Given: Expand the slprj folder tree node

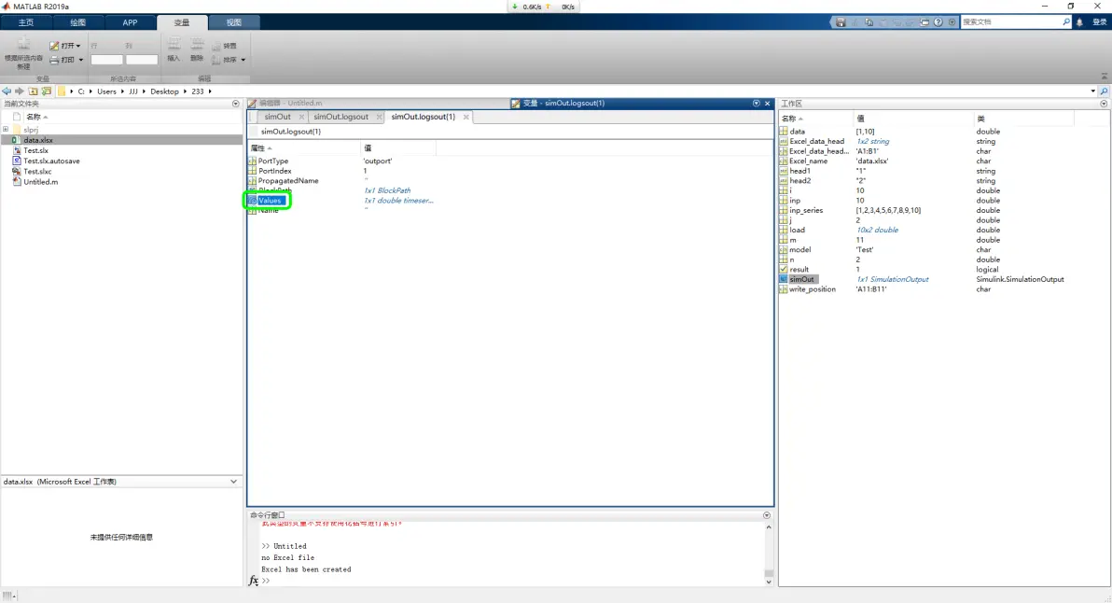Looking at the screenshot, I should pos(6,129).
